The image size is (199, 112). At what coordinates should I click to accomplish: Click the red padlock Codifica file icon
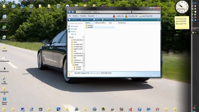(114, 16)
